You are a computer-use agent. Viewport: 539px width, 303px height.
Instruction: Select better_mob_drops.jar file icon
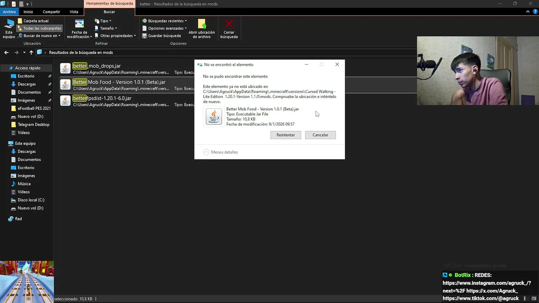coord(65,68)
